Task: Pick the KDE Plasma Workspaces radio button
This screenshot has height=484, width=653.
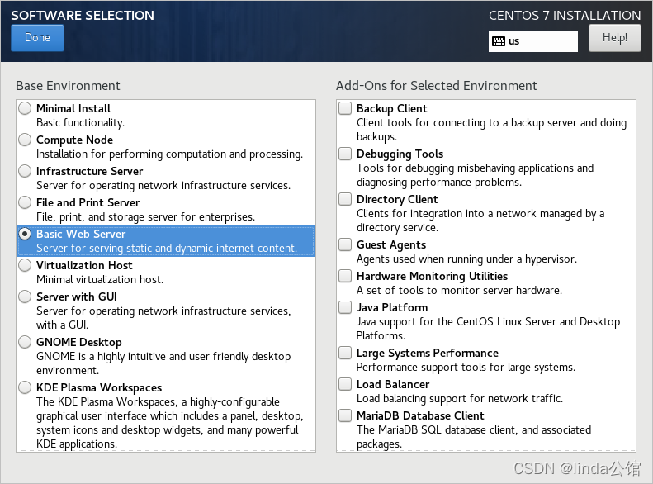Action: 25,387
